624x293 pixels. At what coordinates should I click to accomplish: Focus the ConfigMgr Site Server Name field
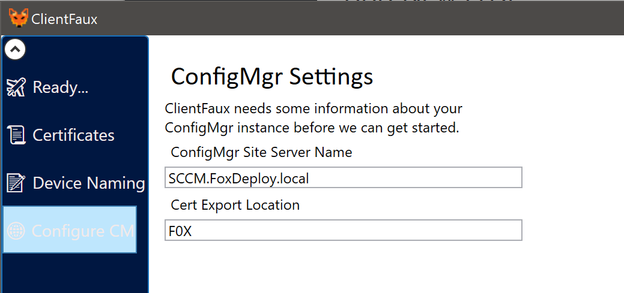pos(344,177)
